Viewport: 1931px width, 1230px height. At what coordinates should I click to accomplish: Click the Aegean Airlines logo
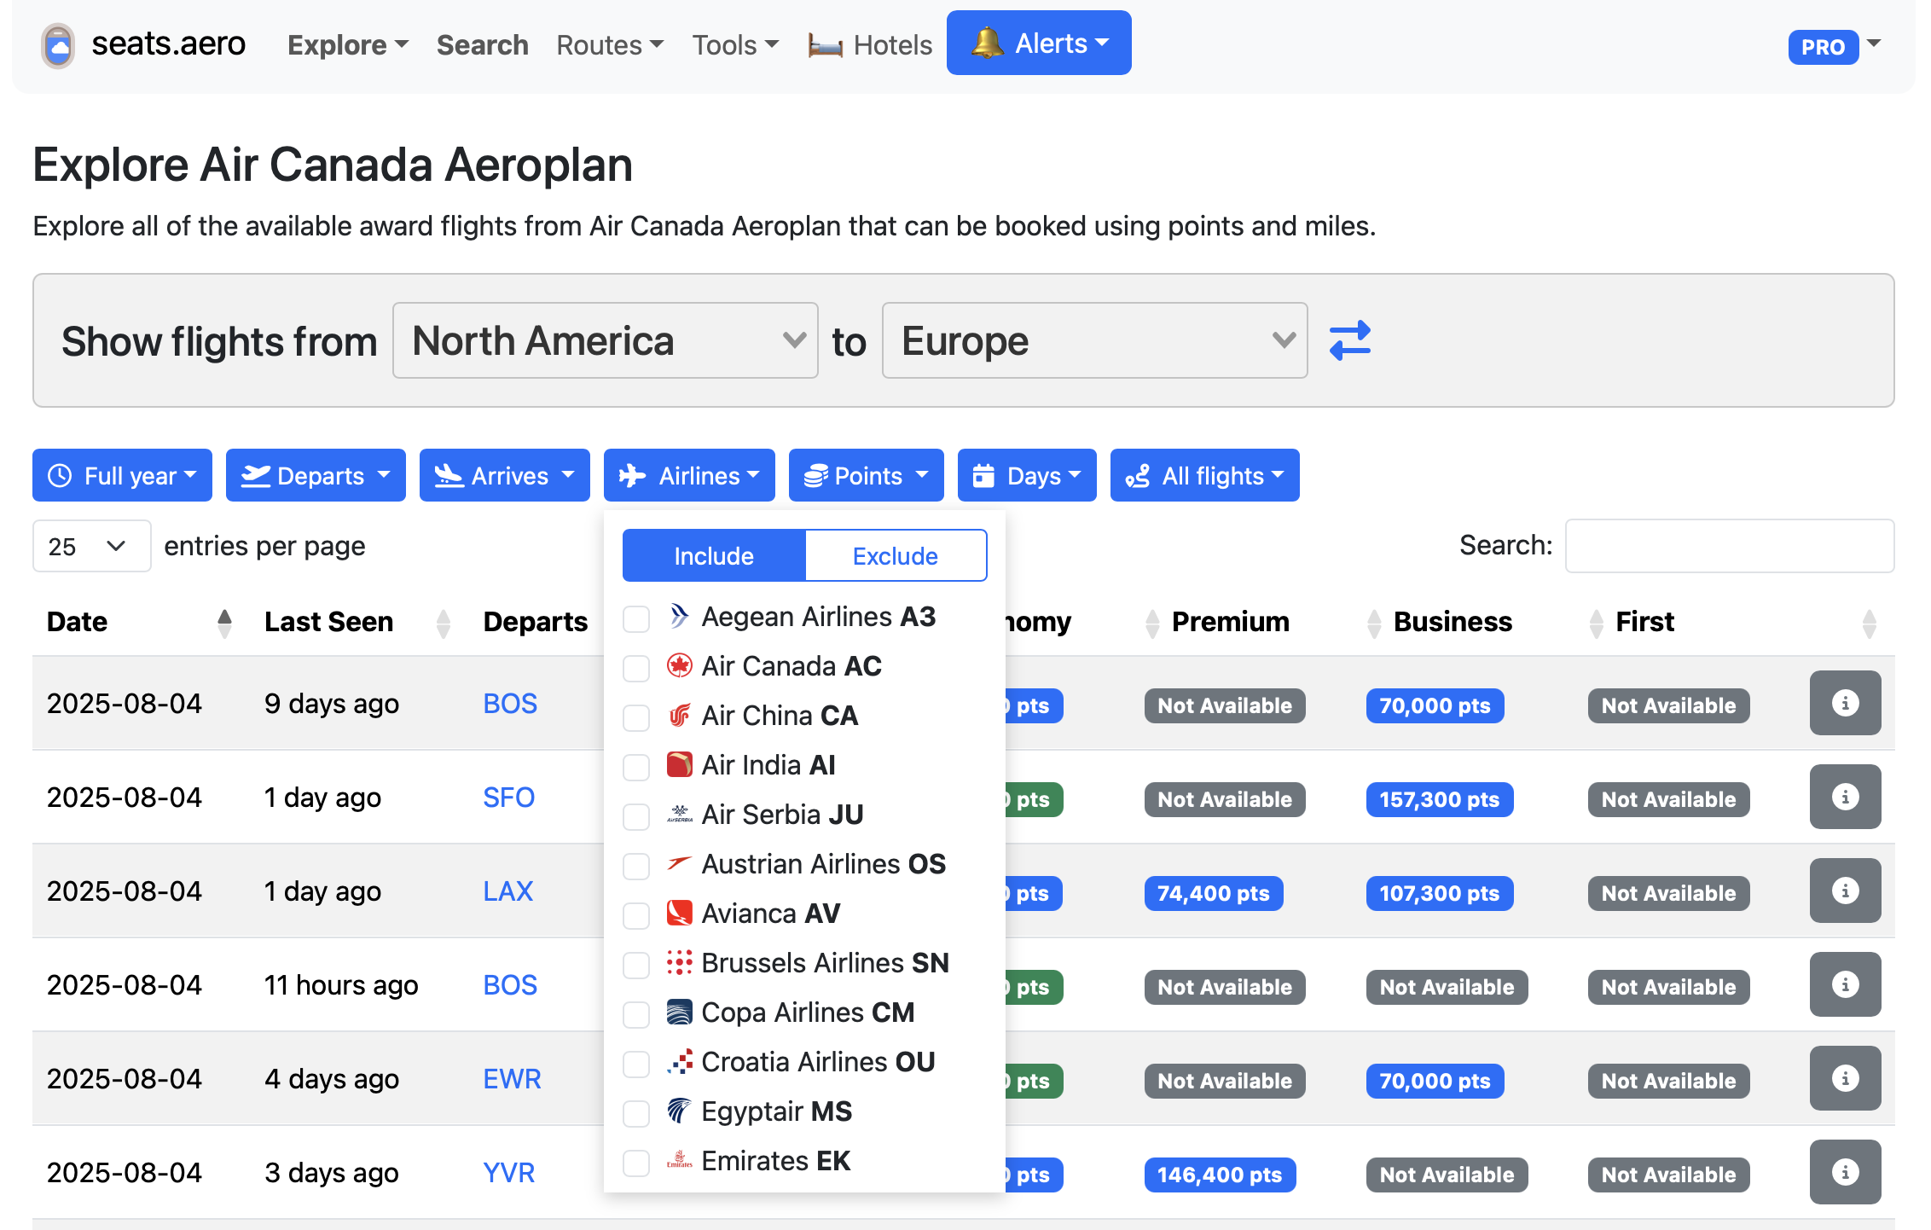(x=679, y=616)
